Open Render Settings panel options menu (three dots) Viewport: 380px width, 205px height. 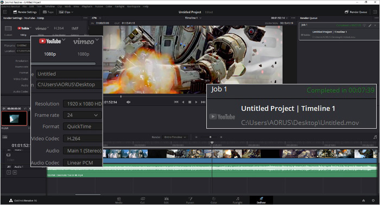[85, 18]
